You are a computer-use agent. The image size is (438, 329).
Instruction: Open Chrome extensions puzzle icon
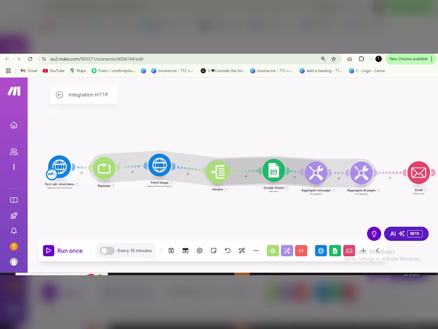[x=362, y=59]
